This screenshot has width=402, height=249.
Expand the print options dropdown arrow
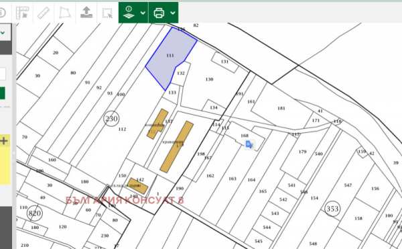pyautogui.click(x=173, y=13)
